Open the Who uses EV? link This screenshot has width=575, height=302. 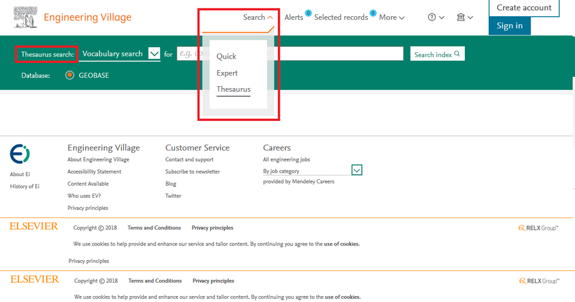coord(84,196)
